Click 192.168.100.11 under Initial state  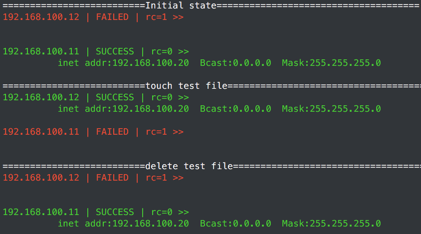point(41,51)
